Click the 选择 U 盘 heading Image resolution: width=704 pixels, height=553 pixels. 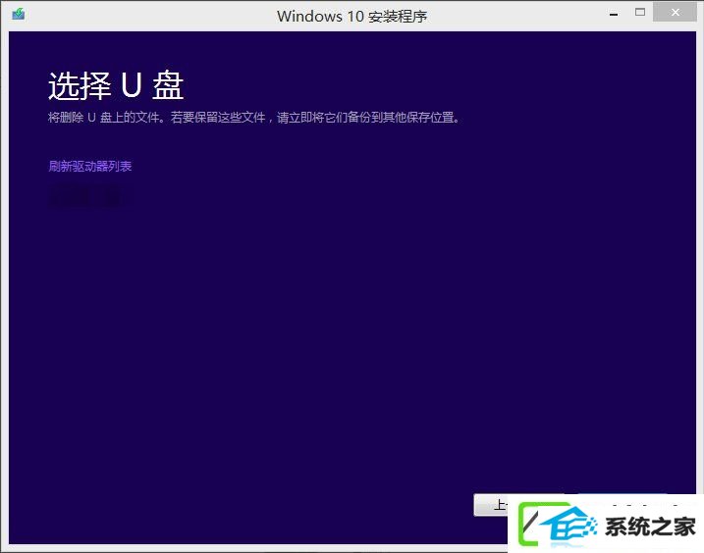(x=116, y=85)
